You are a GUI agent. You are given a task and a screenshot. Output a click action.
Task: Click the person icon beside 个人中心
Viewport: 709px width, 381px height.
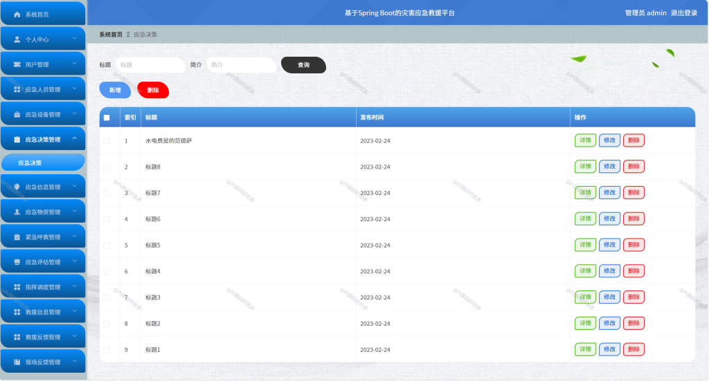point(17,39)
